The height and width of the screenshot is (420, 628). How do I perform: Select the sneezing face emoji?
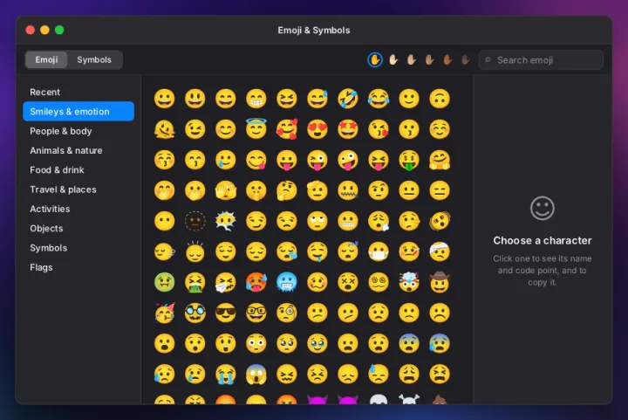tap(226, 282)
